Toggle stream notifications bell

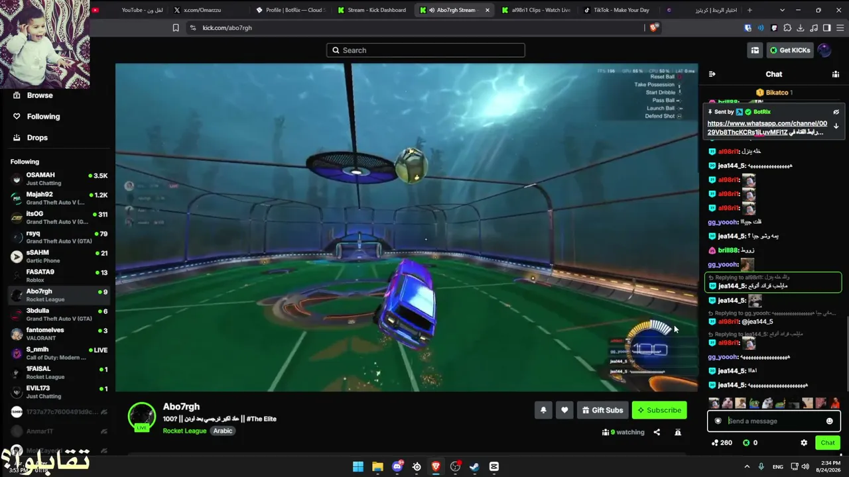(x=543, y=410)
